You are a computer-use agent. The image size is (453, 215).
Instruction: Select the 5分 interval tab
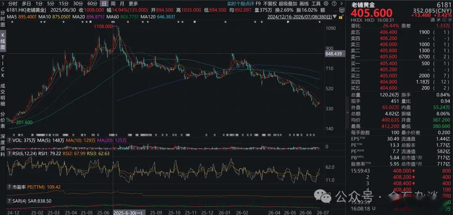click(51, 3)
